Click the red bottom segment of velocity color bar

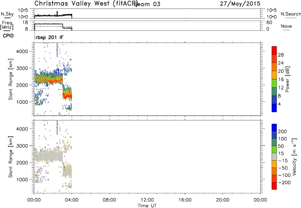[x=274, y=186]
